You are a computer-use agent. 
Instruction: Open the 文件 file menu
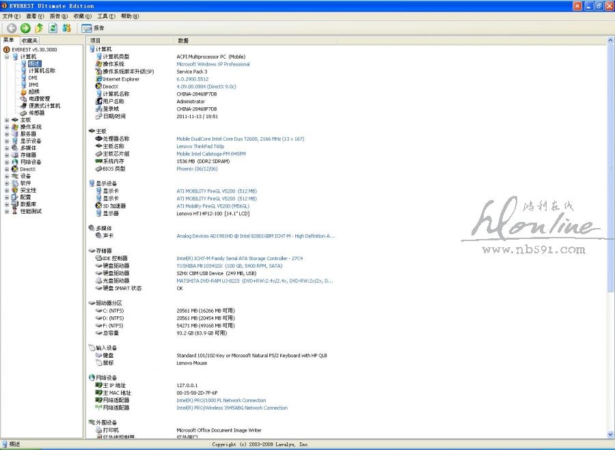click(x=11, y=16)
